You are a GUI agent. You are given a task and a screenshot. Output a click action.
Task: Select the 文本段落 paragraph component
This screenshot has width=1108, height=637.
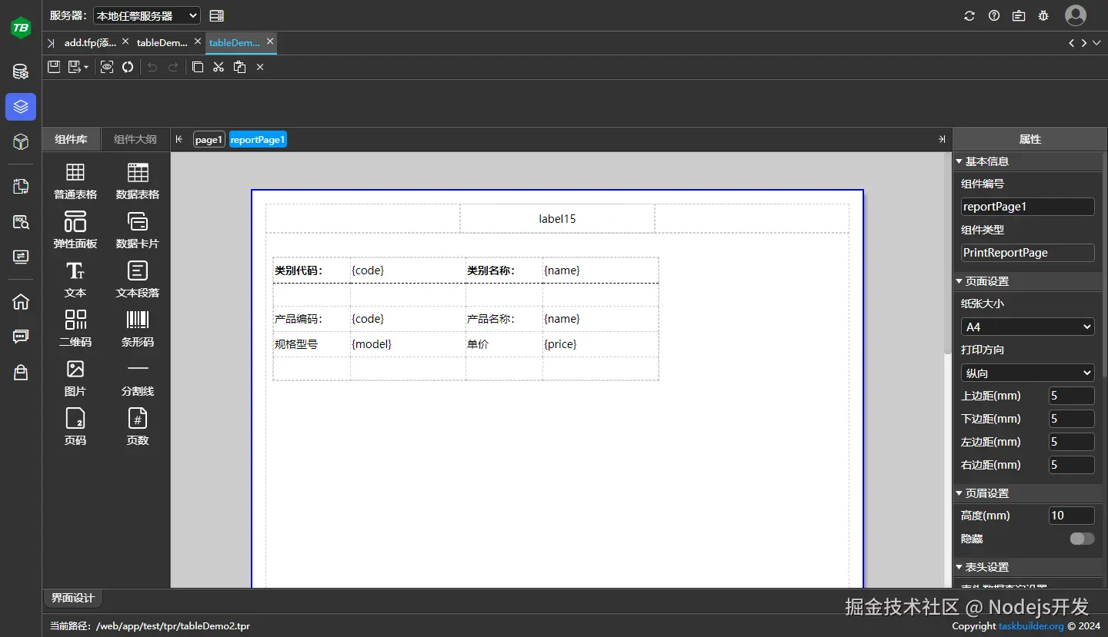point(138,280)
